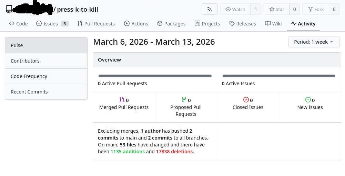345x176 pixels.
Task: Go to the Pull Requests tab
Action: 96,23
